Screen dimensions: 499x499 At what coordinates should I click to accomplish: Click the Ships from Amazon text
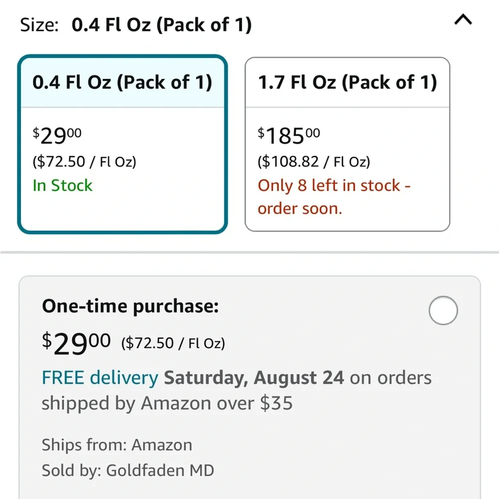pyautogui.click(x=117, y=445)
